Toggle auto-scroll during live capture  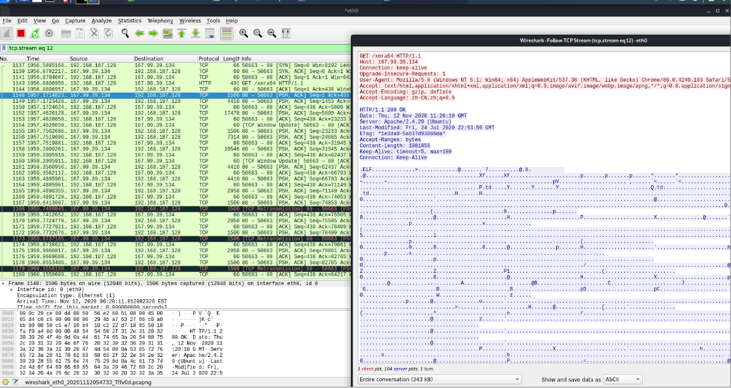click(210, 33)
